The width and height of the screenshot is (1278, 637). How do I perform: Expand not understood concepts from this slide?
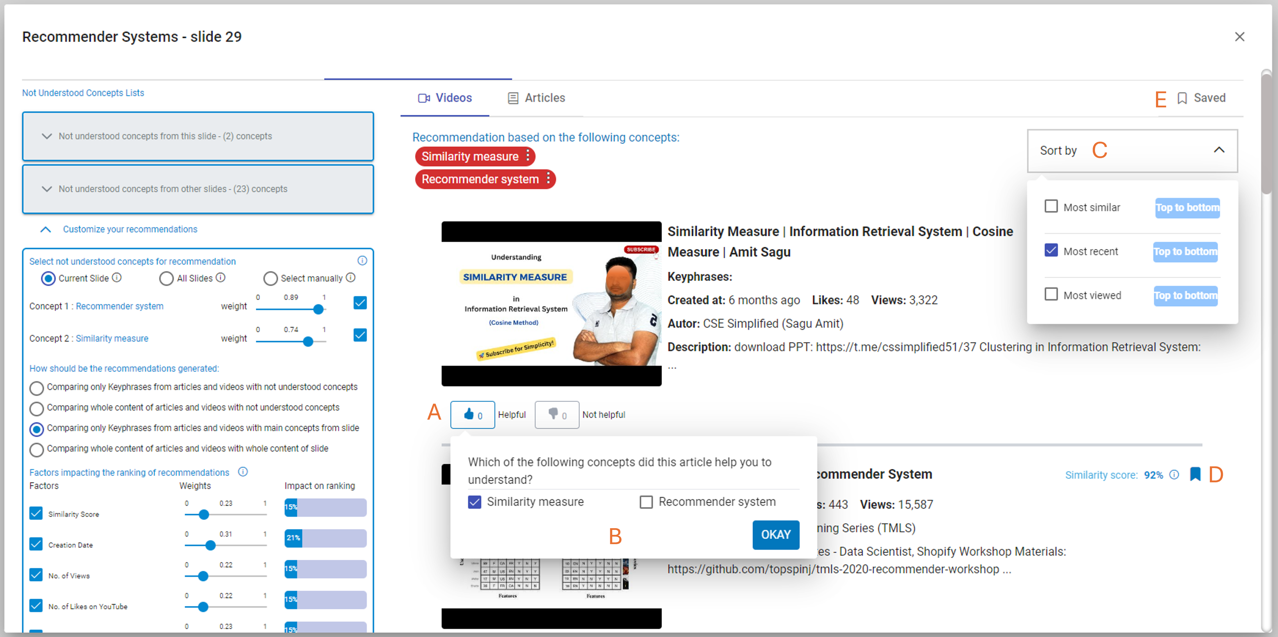pos(47,136)
